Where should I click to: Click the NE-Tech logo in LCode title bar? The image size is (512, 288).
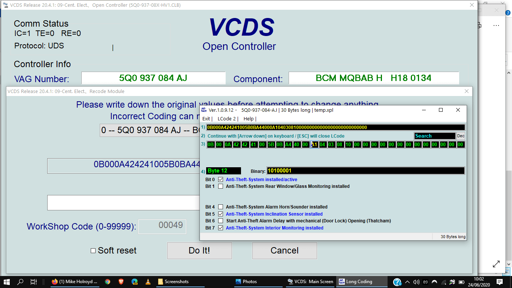tap(204, 110)
